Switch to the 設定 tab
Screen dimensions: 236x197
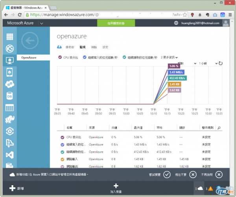[105, 47]
